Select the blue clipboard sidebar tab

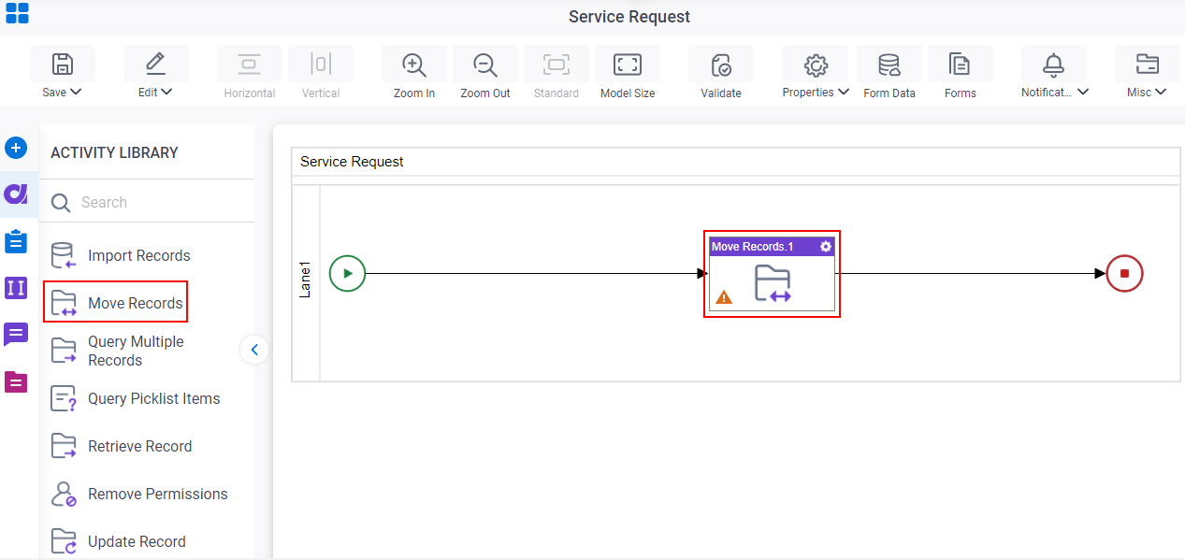click(16, 241)
